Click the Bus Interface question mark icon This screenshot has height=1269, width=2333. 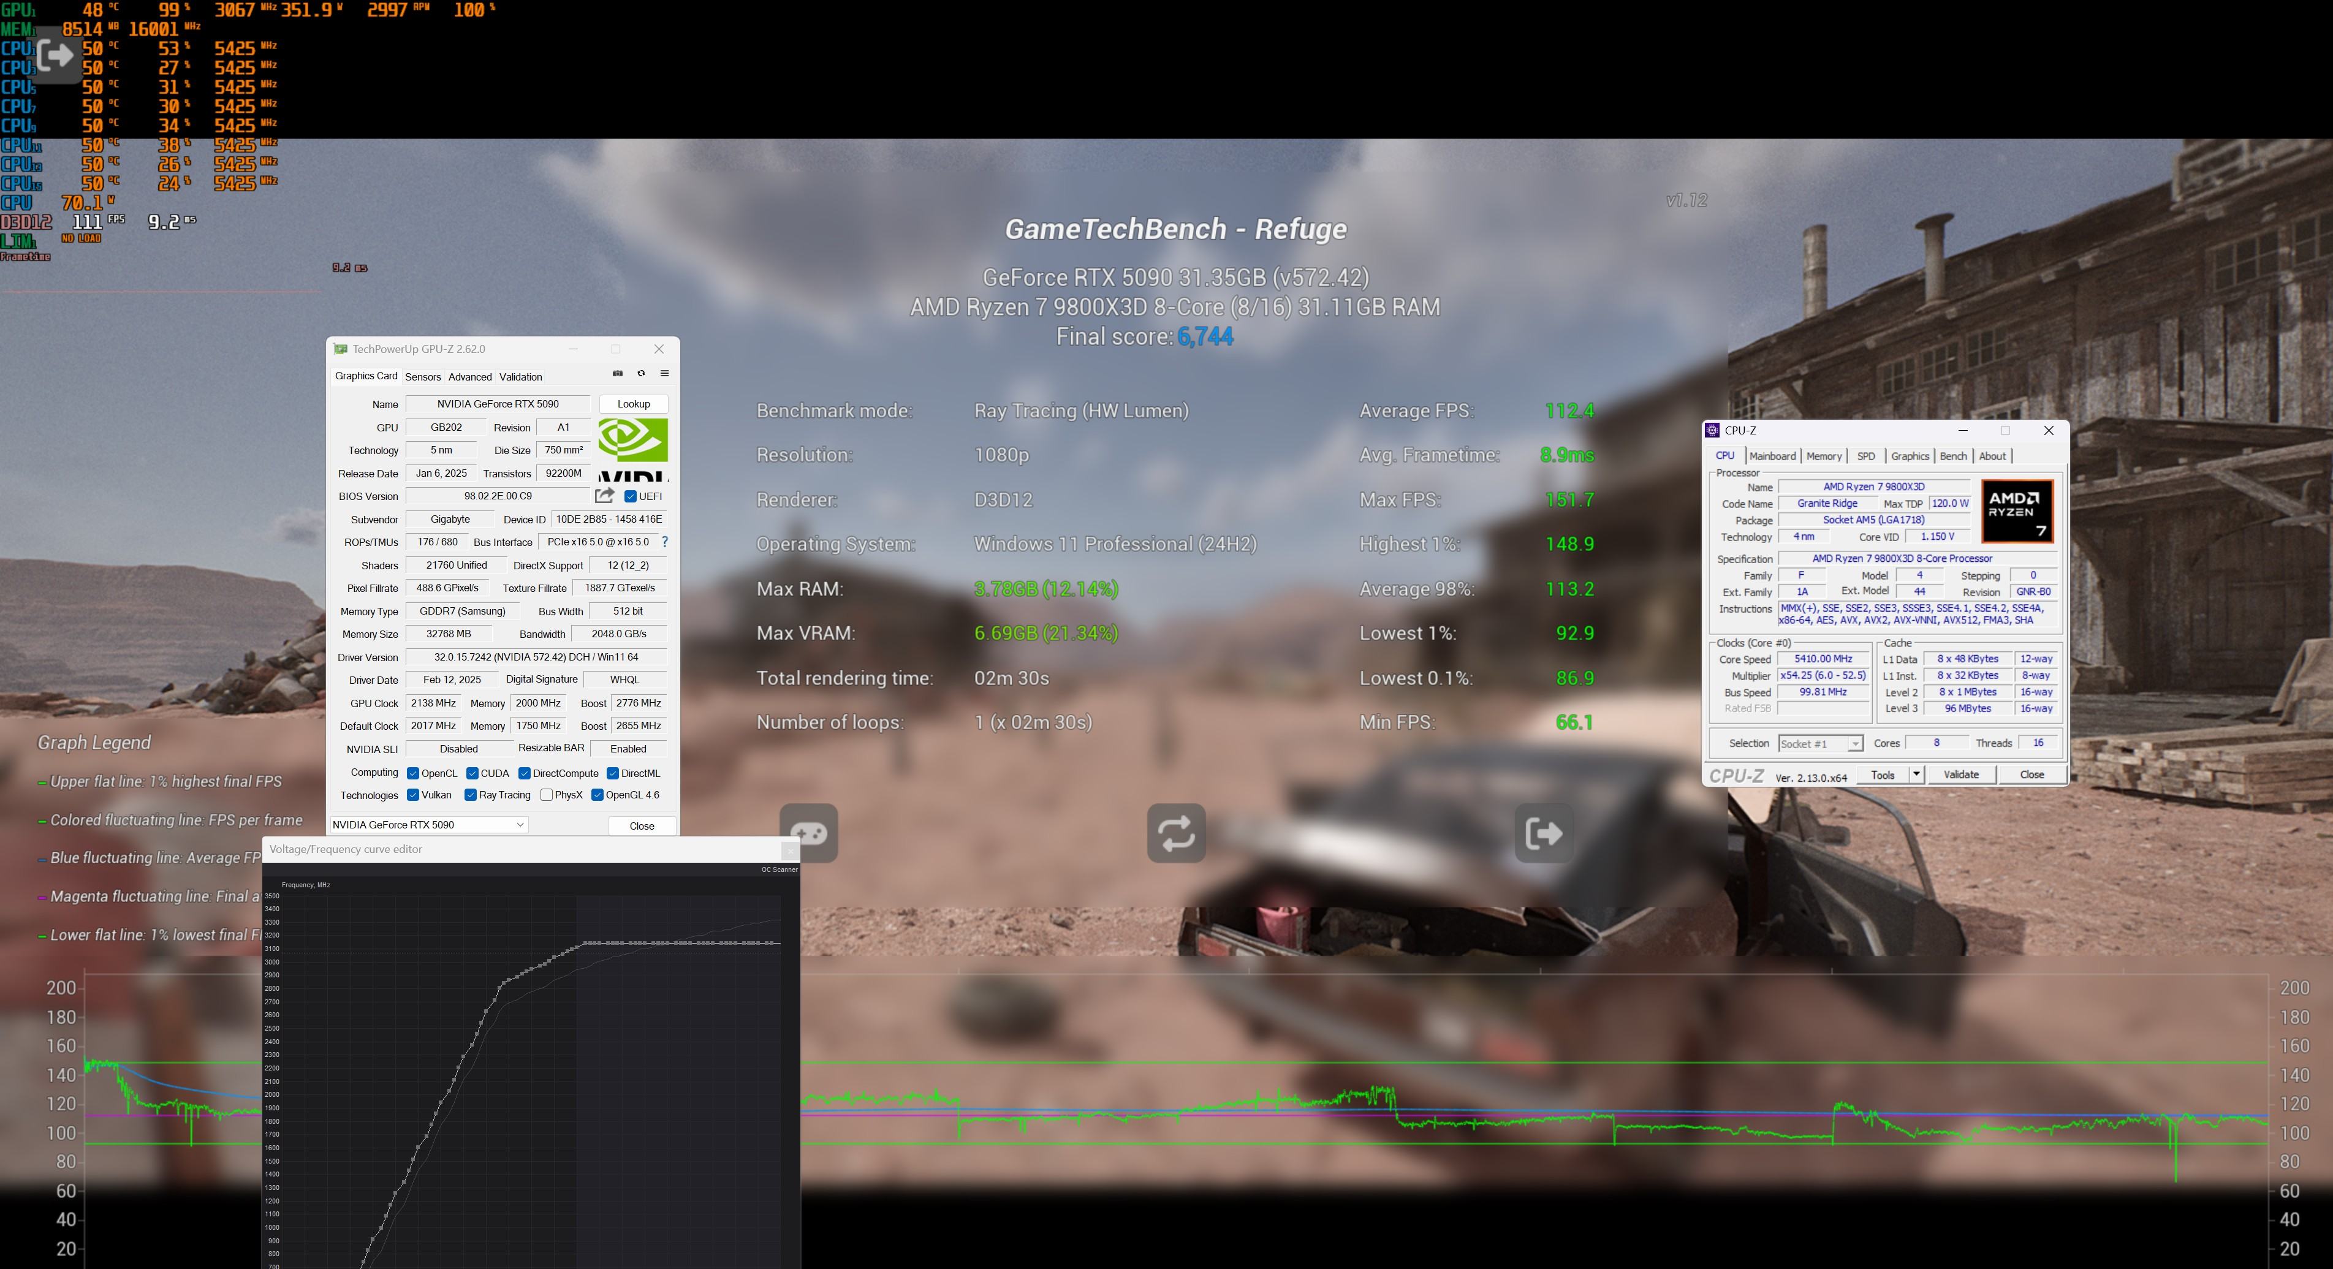coord(665,542)
